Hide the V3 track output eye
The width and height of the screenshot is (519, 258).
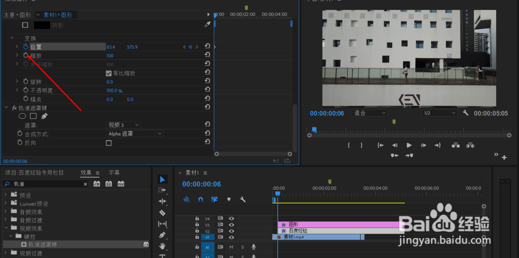tap(231, 225)
